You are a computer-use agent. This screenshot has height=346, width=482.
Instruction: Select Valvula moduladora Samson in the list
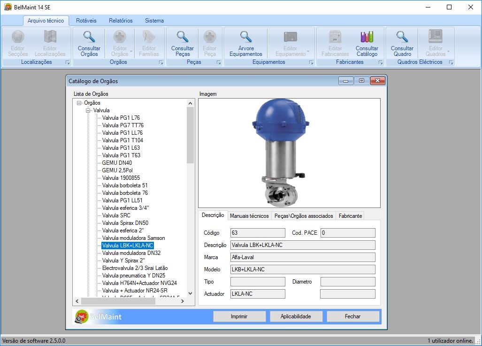(133, 238)
